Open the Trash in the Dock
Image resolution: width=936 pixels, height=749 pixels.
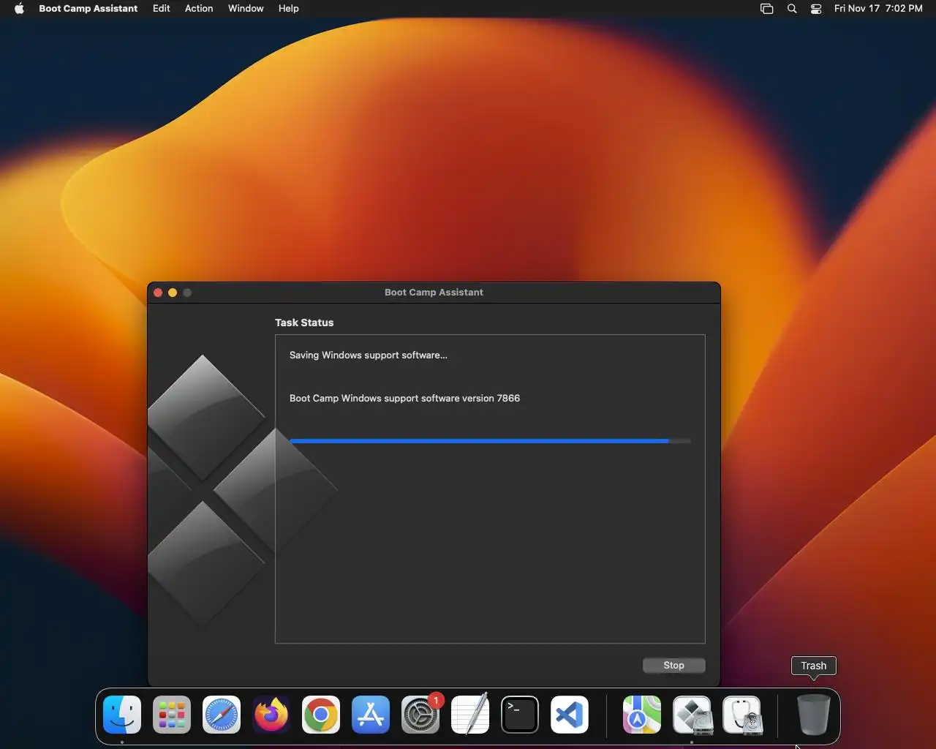point(813,715)
